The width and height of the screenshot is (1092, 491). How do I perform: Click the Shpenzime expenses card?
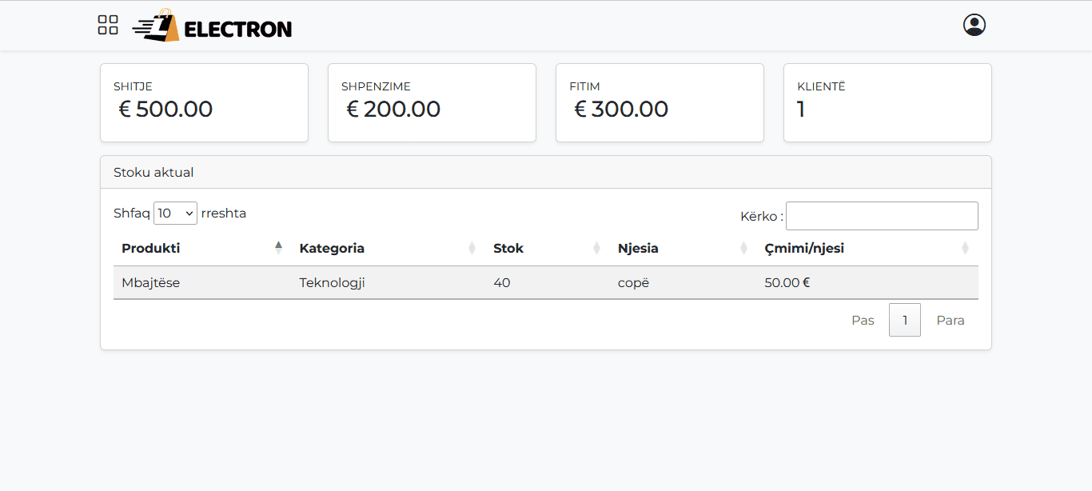click(432, 103)
